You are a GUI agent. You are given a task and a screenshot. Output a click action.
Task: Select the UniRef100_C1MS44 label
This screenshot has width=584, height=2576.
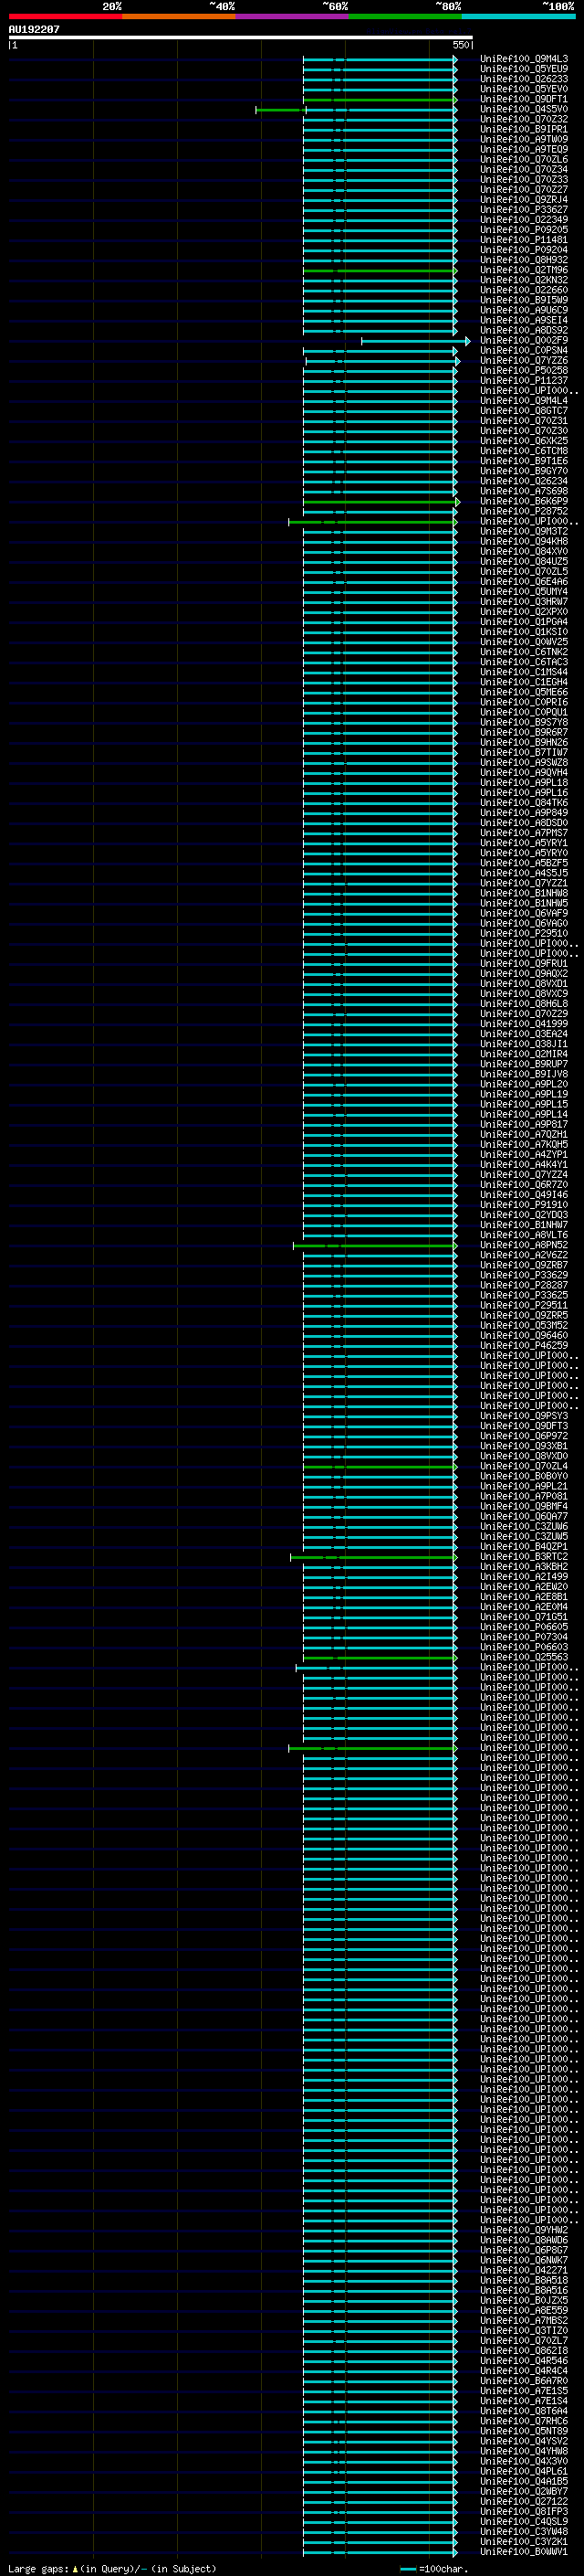click(524, 672)
